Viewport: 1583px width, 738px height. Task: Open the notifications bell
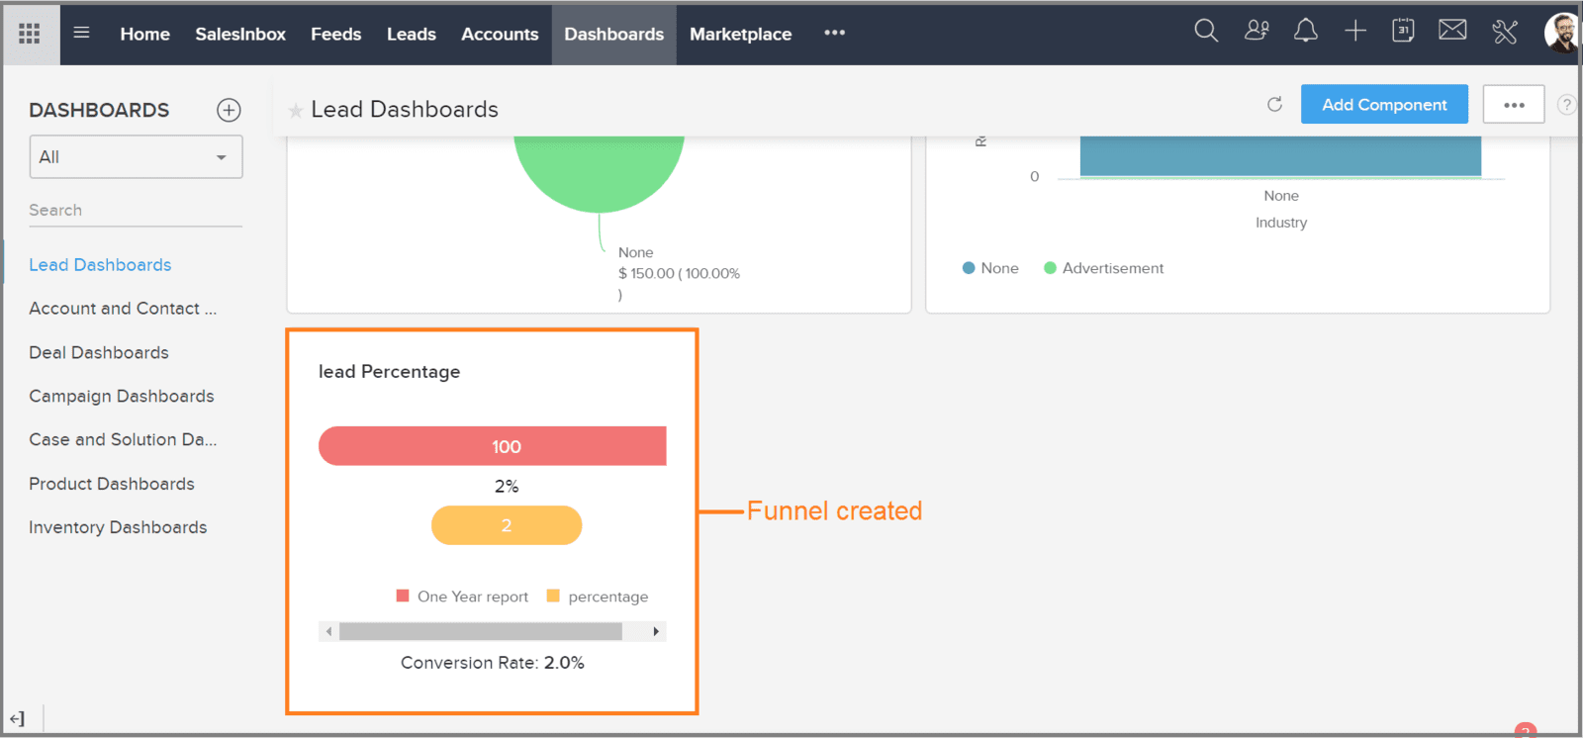[x=1306, y=31]
